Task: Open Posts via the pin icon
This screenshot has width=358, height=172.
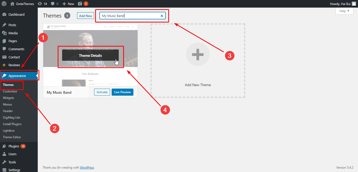Action: coord(4,25)
